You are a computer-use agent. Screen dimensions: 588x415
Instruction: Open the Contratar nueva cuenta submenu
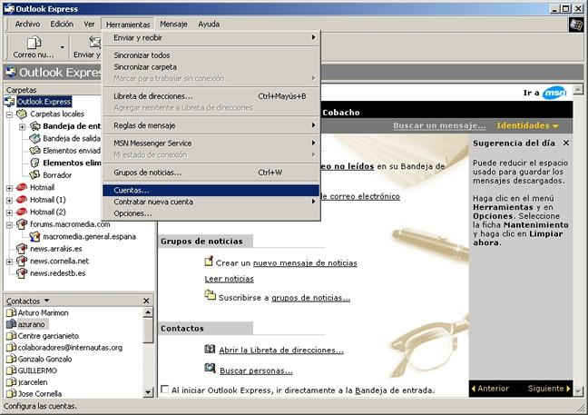pyautogui.click(x=211, y=202)
